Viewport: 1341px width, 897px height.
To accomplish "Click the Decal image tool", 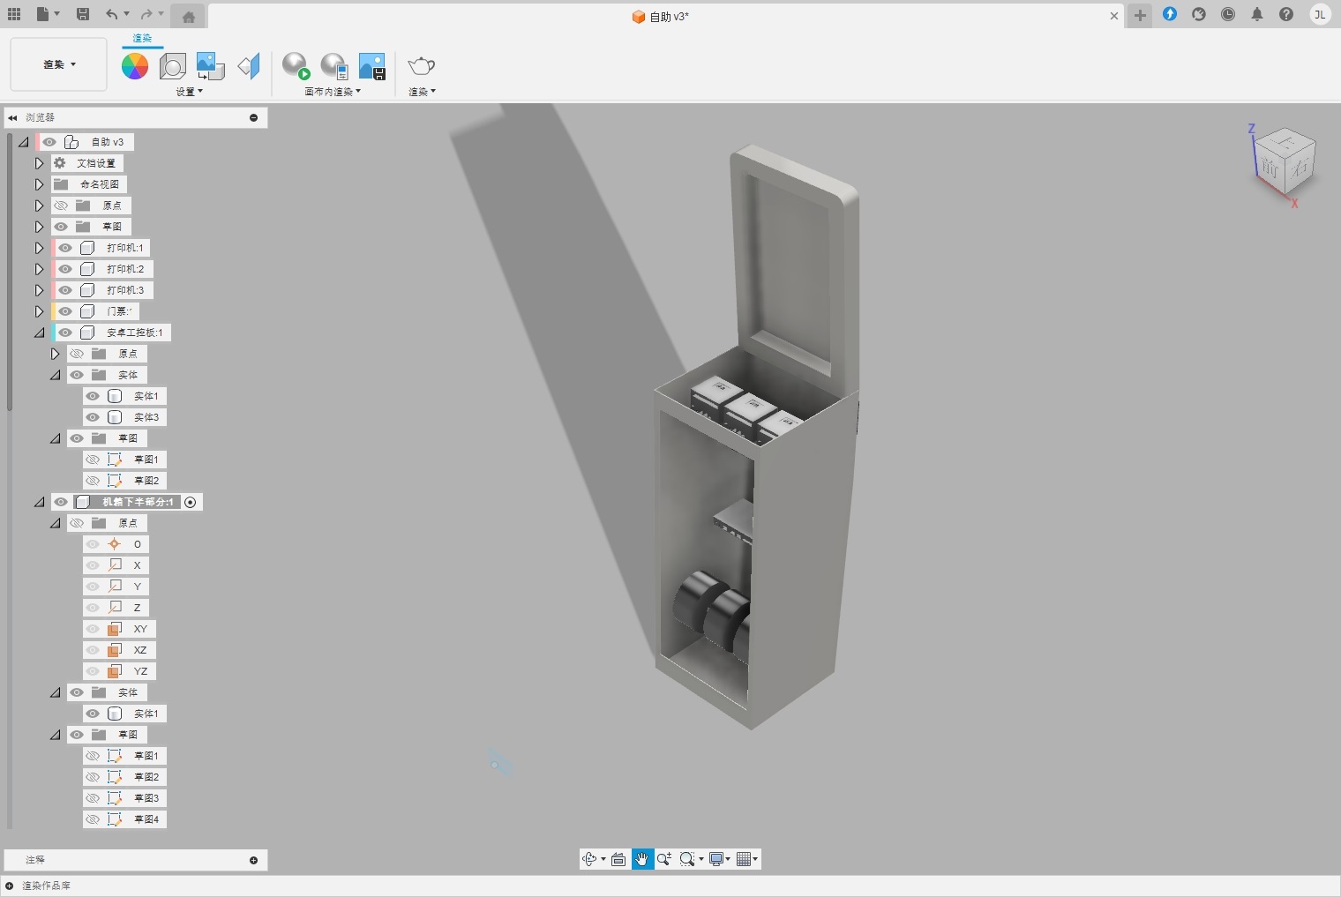I will pyautogui.click(x=210, y=66).
